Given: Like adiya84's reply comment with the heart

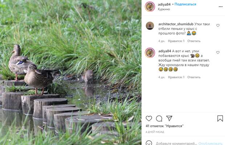Looking at the screenshot, I should pos(218,52).
